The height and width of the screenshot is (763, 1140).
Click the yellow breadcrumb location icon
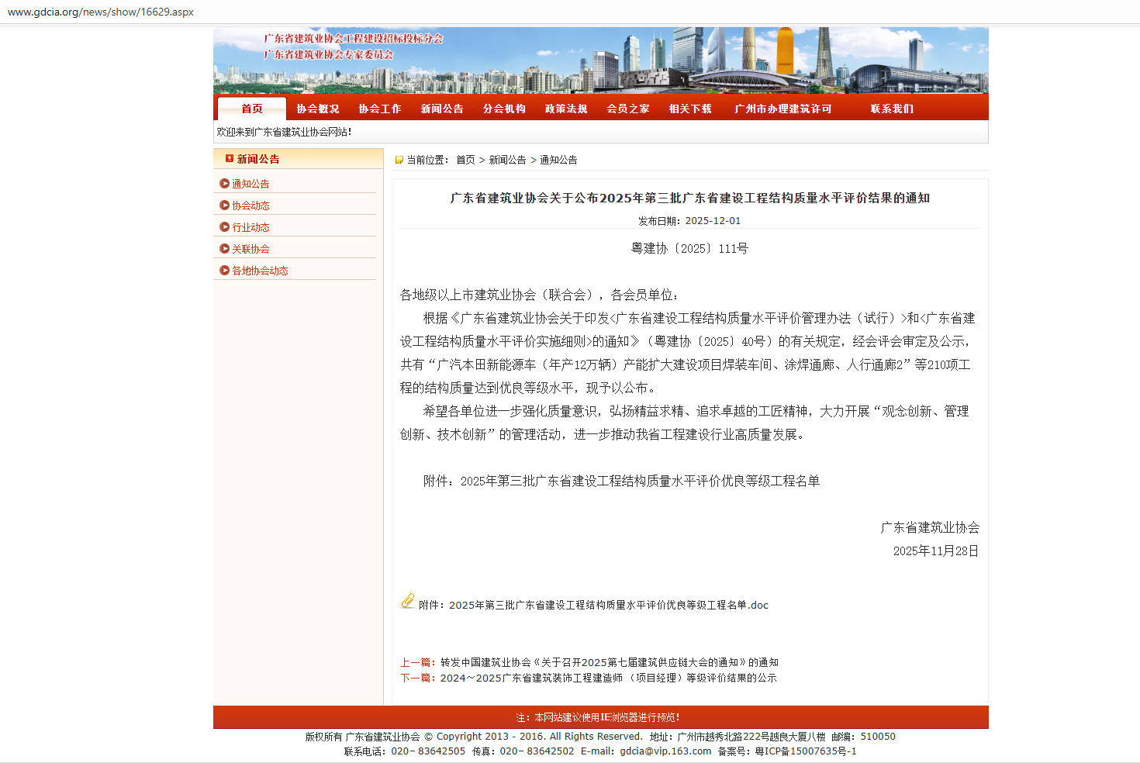tap(399, 160)
